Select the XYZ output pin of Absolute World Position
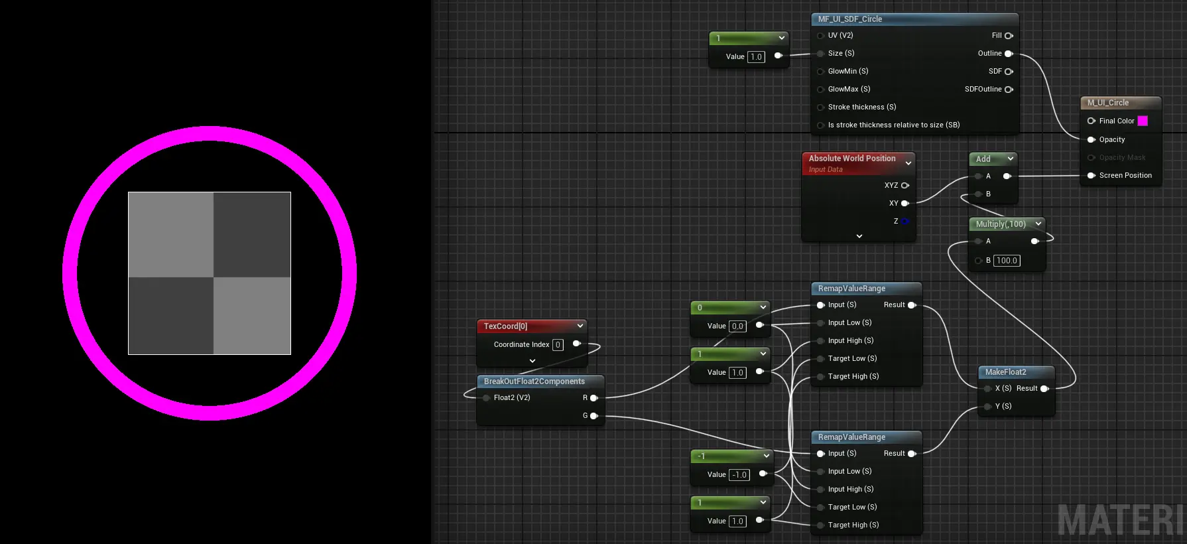This screenshot has height=544, width=1187. [905, 186]
